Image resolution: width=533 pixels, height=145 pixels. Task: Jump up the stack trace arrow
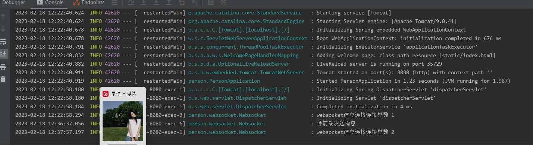(x=3, y=16)
